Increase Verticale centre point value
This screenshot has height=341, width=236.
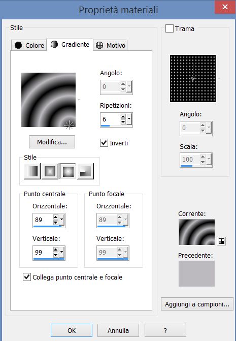[x=56, y=250]
